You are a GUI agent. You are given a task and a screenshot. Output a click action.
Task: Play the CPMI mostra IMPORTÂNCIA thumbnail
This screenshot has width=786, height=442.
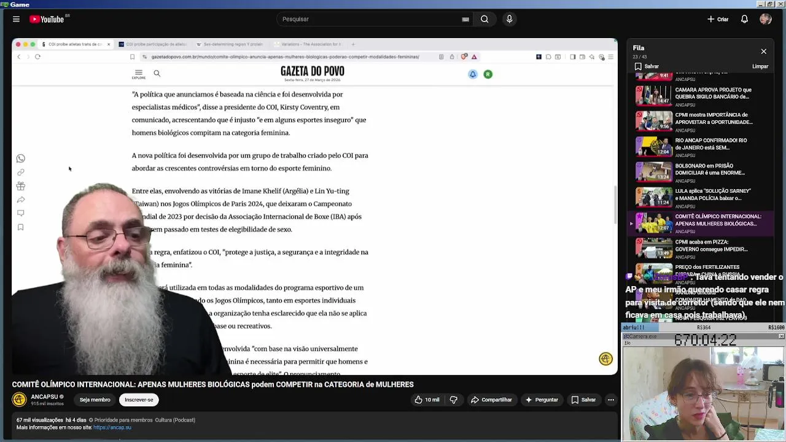(654, 122)
